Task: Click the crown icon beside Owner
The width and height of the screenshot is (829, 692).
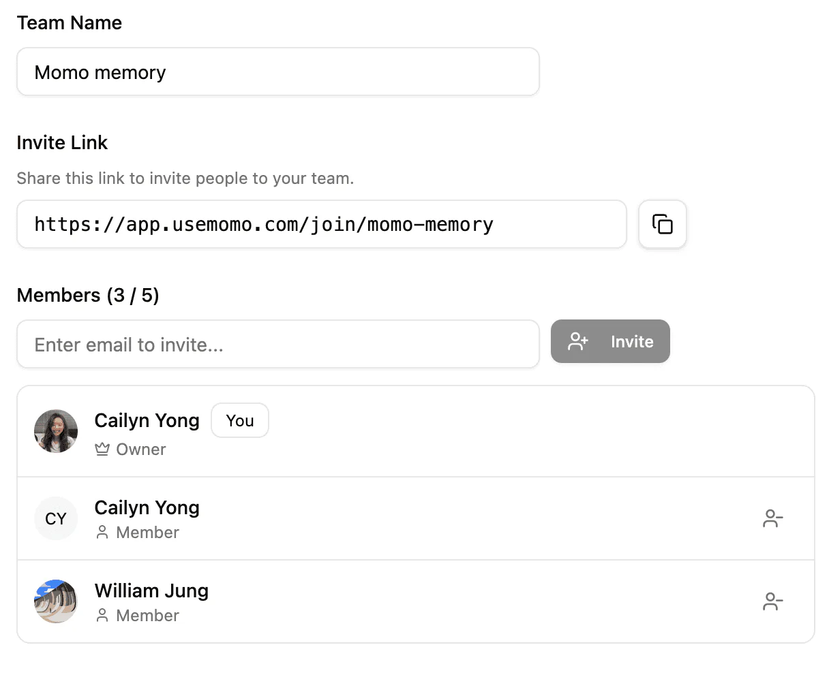Action: tap(102, 450)
